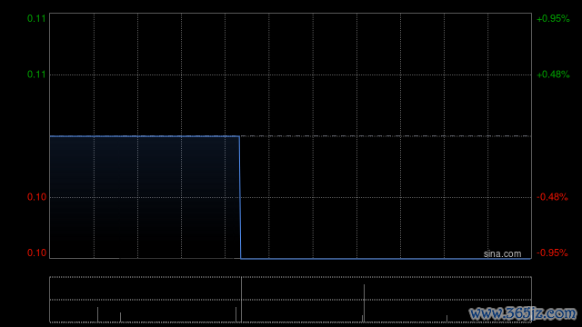The width and height of the screenshot is (582, 327).
Task: Click inside the blue shaded price area
Action: [145, 197]
